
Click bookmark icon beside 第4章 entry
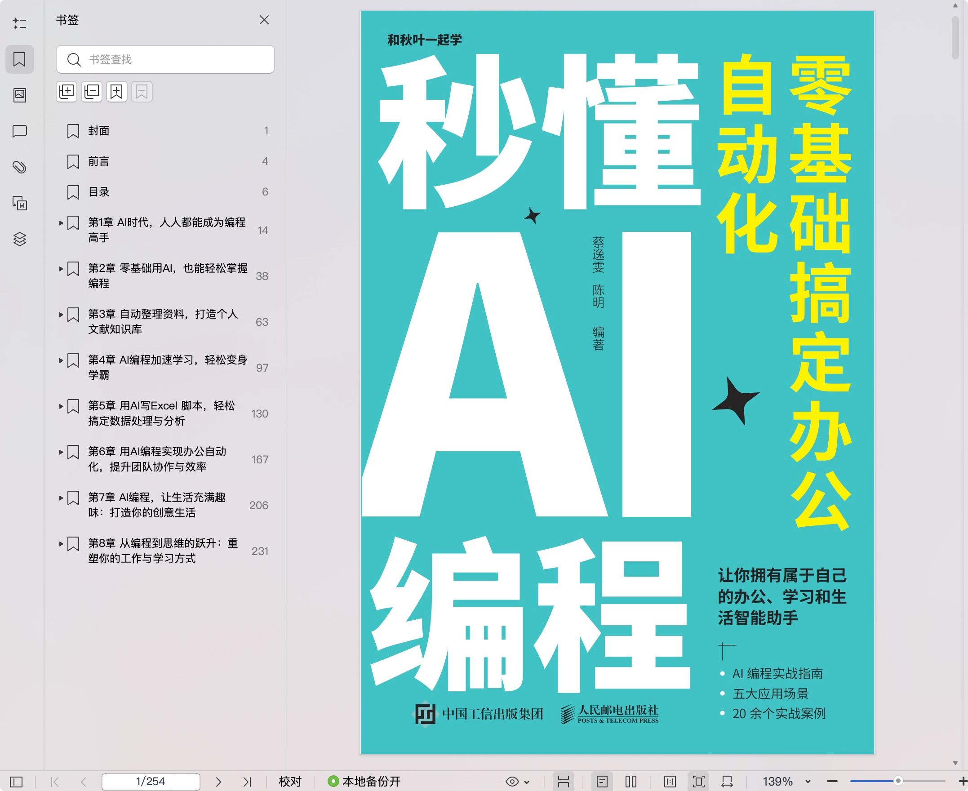click(73, 360)
